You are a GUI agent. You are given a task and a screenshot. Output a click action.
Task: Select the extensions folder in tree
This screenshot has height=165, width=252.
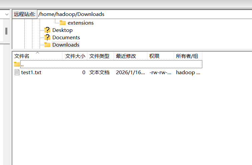(x=81, y=23)
